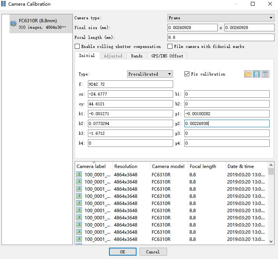Viewport: 278px width, 259px height.
Task: Click the OK button
Action: pos(123,252)
